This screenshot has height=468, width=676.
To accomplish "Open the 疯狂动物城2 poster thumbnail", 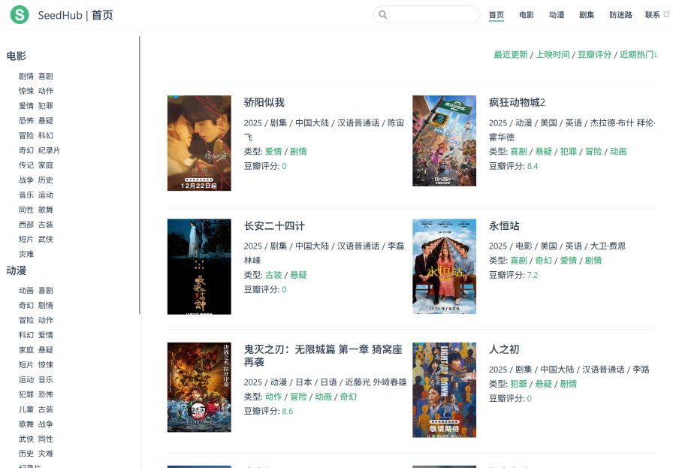I will click(x=444, y=140).
